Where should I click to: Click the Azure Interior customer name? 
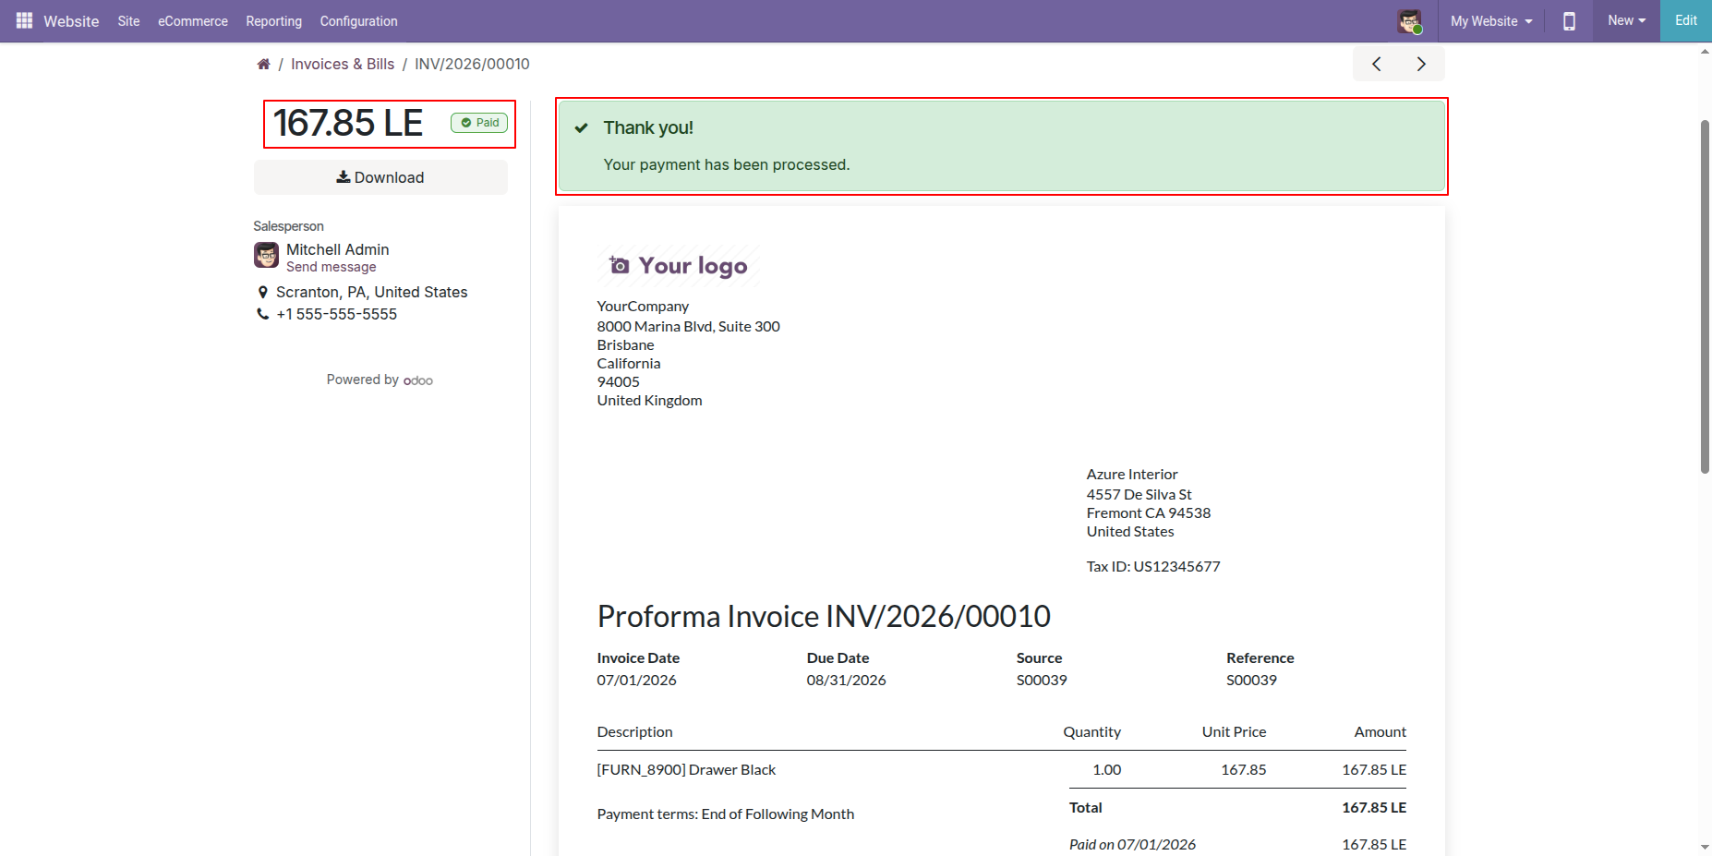1132,474
